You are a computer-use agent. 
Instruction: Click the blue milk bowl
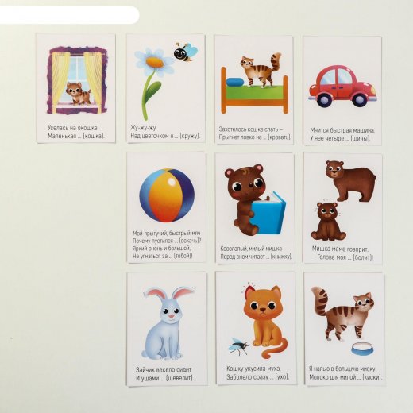click(363, 349)
